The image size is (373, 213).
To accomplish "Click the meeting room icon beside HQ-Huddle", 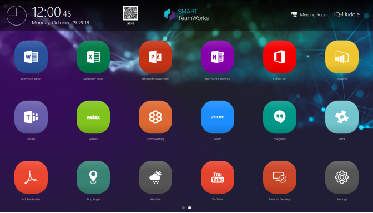I will coord(294,14).
